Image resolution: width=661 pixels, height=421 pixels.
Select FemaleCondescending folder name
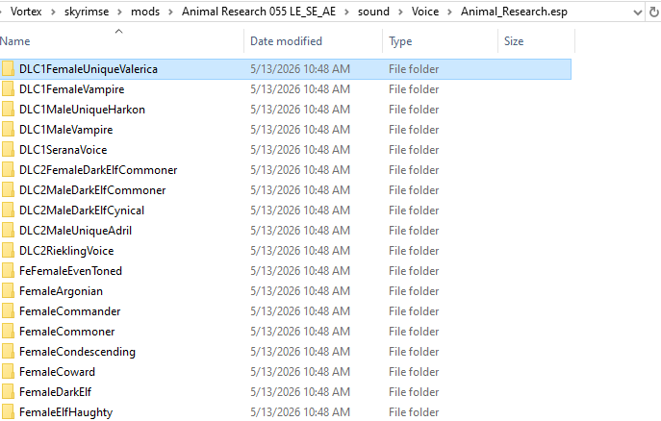click(78, 352)
